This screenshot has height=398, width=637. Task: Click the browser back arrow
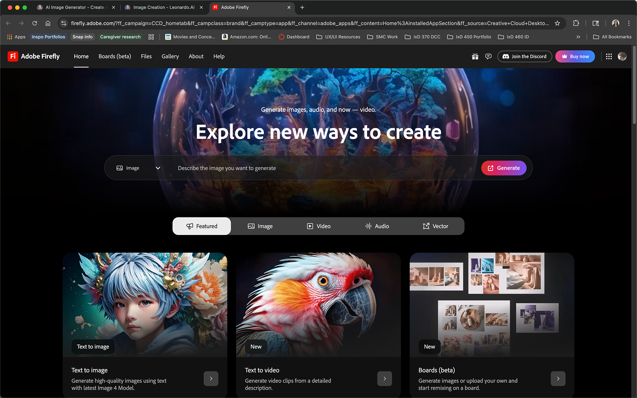pyautogui.click(x=8, y=23)
